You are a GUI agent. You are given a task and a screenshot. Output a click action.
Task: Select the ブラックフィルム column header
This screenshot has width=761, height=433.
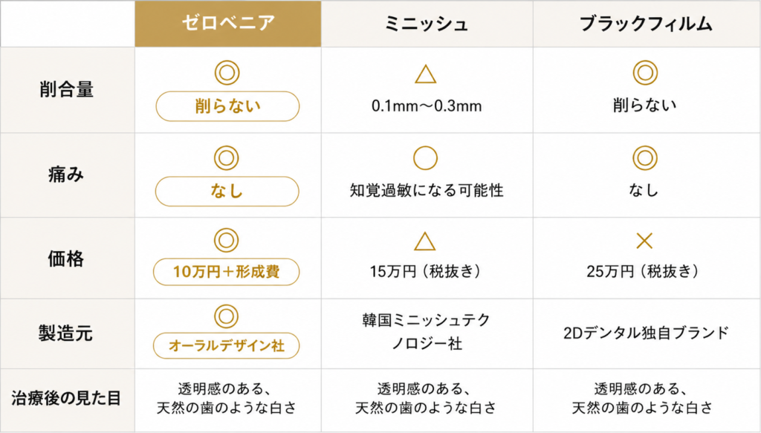click(x=647, y=24)
